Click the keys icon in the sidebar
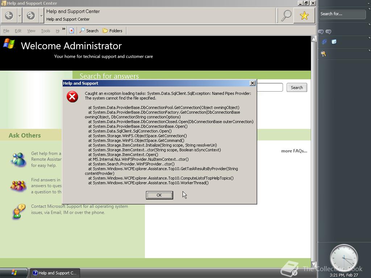 324,54
